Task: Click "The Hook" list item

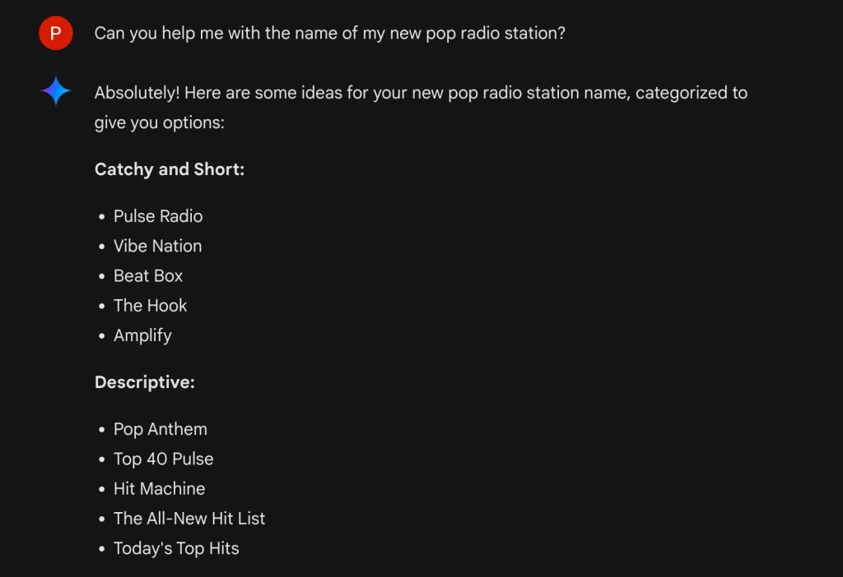Action: click(x=150, y=306)
